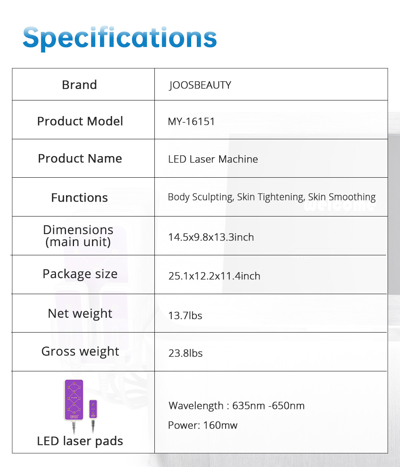The height and width of the screenshot is (467, 400).
Task: Select the Dimensions (main unit) label
Action: [x=78, y=236]
